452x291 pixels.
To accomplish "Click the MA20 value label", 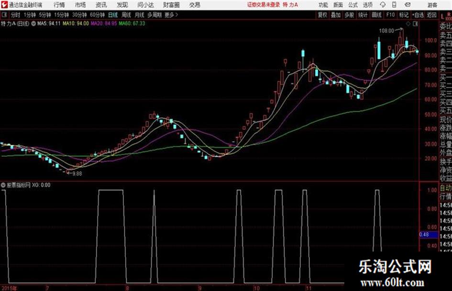I will [104, 23].
